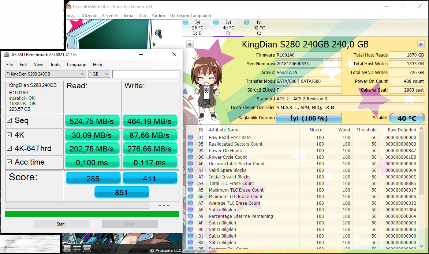Click the status orb for Initial Invalid Blocks

pyautogui.click(x=190, y=177)
